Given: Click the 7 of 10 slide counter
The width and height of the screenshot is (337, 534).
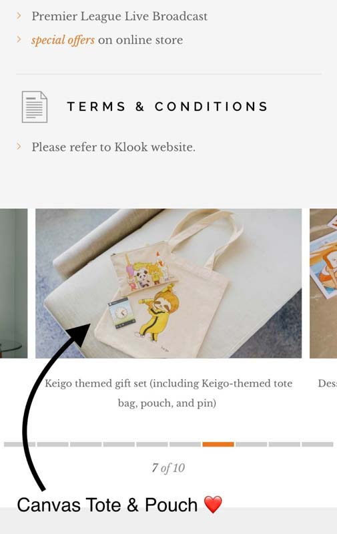Looking at the screenshot, I should coord(168,468).
